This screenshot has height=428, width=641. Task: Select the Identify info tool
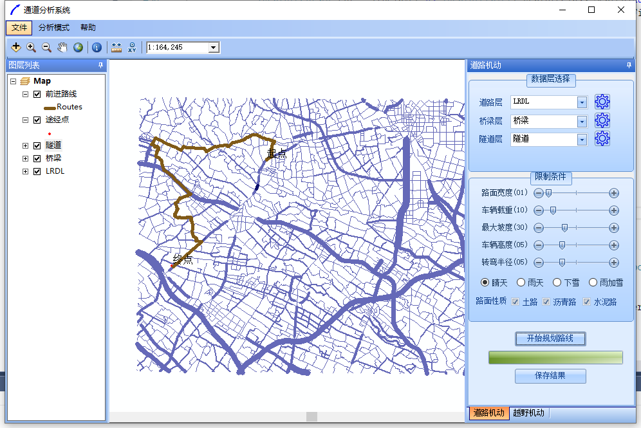(x=97, y=47)
